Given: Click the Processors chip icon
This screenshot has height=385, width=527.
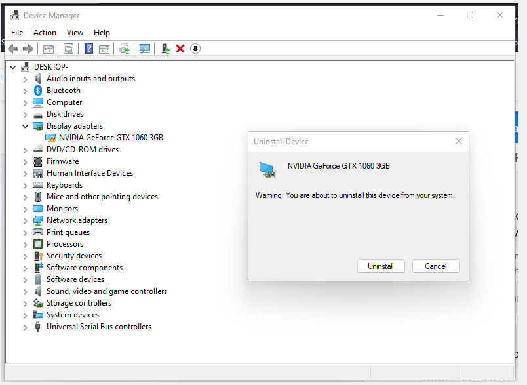Looking at the screenshot, I should (38, 244).
